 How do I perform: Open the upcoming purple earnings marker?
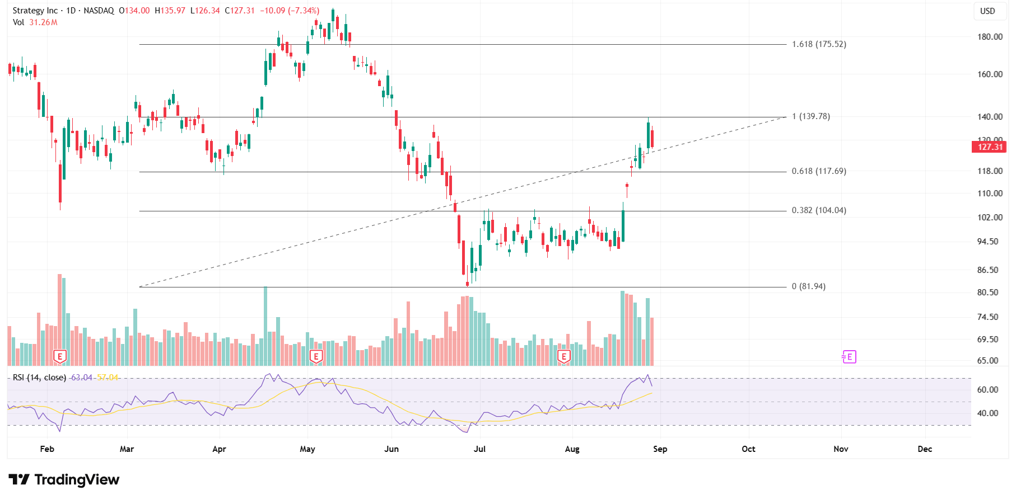click(x=849, y=357)
